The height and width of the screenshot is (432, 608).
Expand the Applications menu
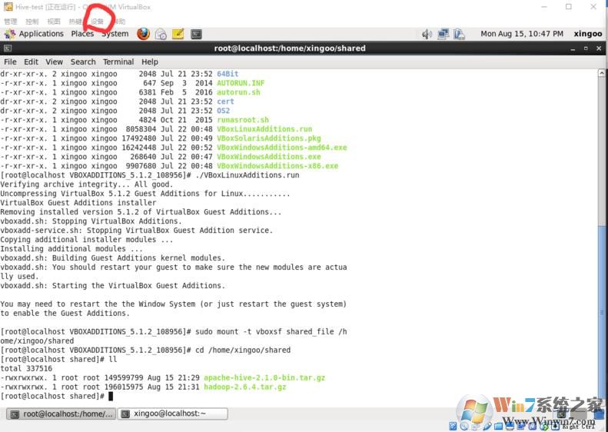(x=34, y=34)
